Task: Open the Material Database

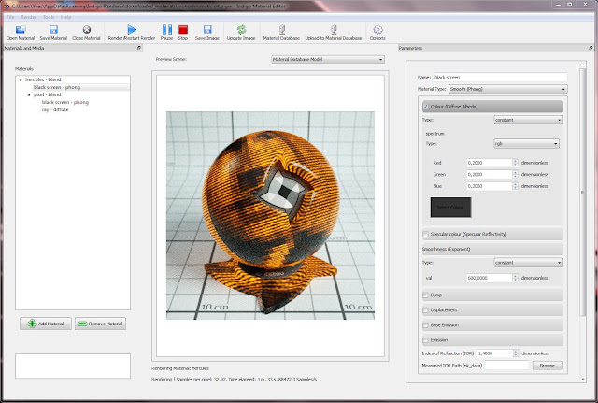Action: tap(281, 30)
